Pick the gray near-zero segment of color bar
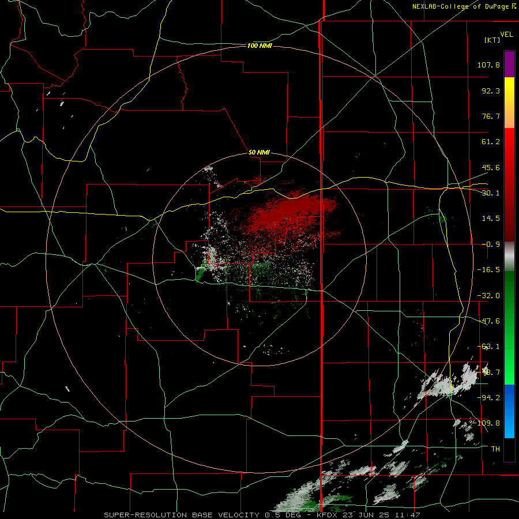Viewport: 519px width, 519px height. (509, 257)
